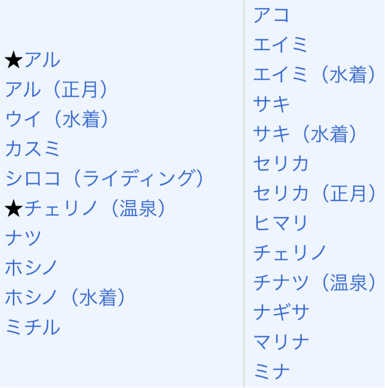385x388 pixels.
Task: Select the ミナ link
Action: (271, 371)
